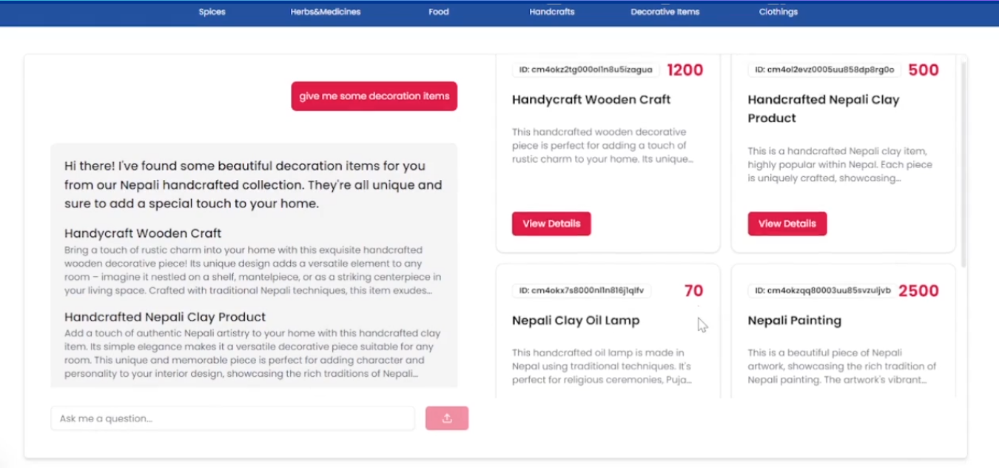
Task: Select the Clothings nav item
Action: (x=778, y=12)
